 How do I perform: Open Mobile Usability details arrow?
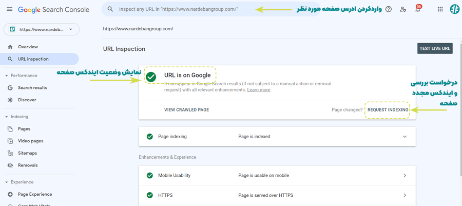point(405,175)
